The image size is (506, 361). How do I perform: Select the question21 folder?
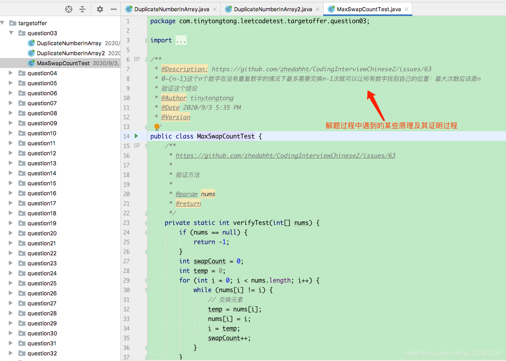(x=42, y=243)
